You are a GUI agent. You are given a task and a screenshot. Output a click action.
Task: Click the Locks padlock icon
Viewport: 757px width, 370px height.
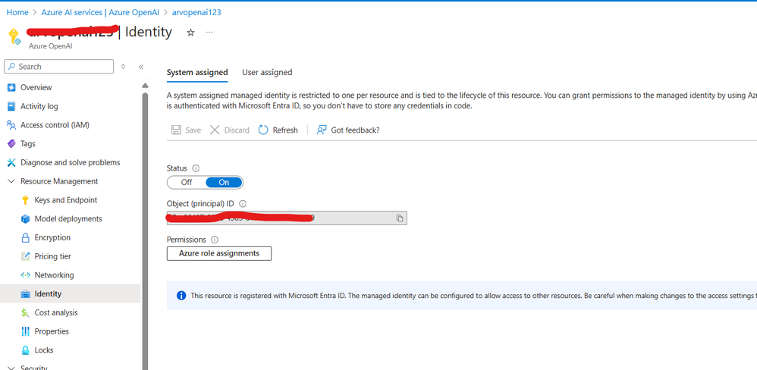click(26, 350)
